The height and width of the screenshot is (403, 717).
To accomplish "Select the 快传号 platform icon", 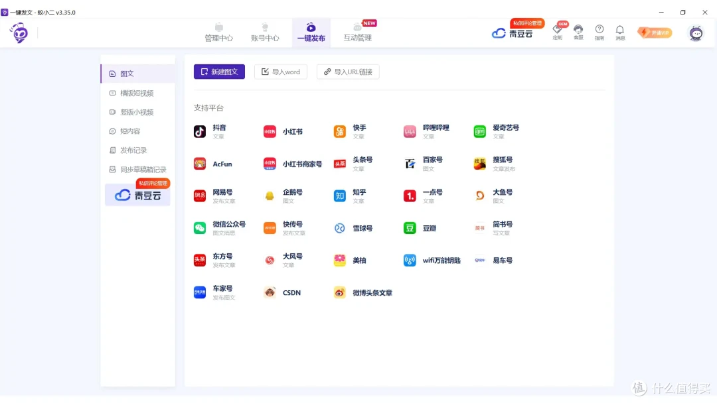I will coord(270,228).
